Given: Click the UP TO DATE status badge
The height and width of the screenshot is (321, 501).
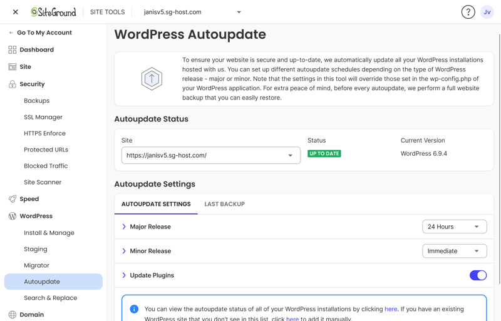Looking at the screenshot, I should coord(324,154).
